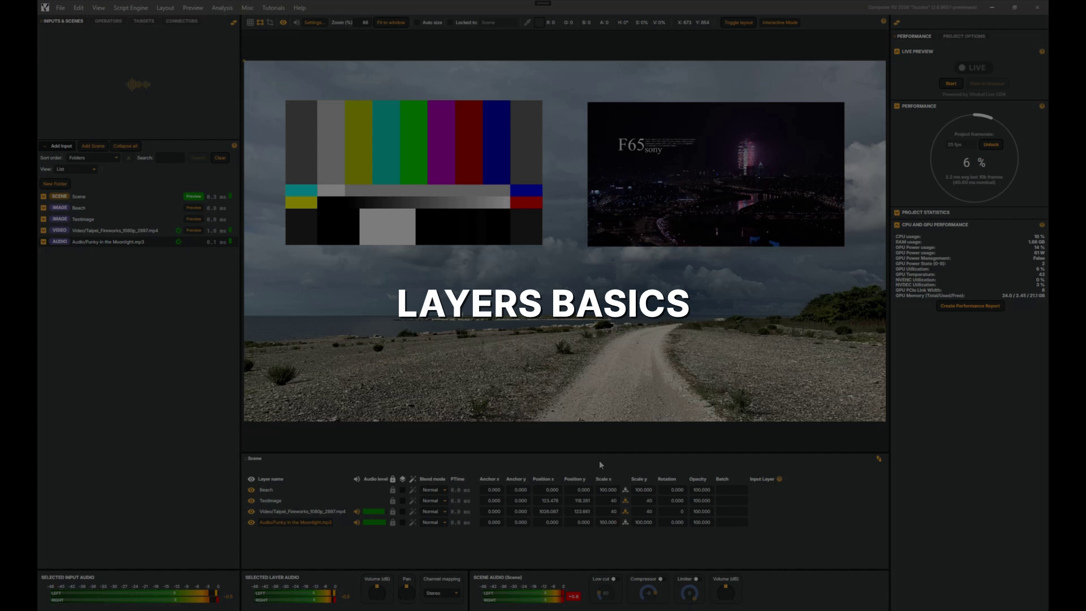The image size is (1086, 611).
Task: Expand the Beach image input chevron
Action: click(44, 208)
